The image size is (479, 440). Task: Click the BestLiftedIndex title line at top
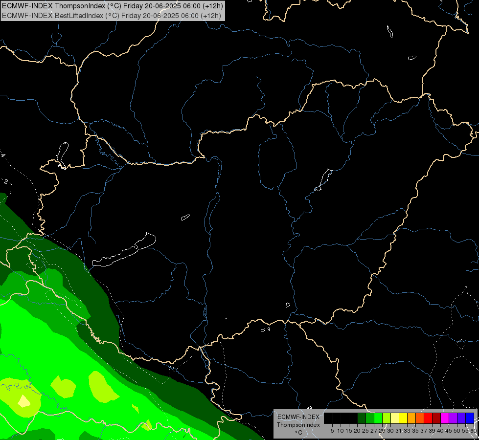[112, 15]
